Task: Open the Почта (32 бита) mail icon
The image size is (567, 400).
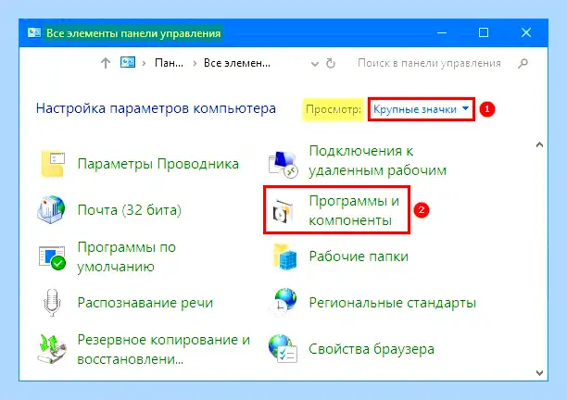Action: pyautogui.click(x=51, y=210)
